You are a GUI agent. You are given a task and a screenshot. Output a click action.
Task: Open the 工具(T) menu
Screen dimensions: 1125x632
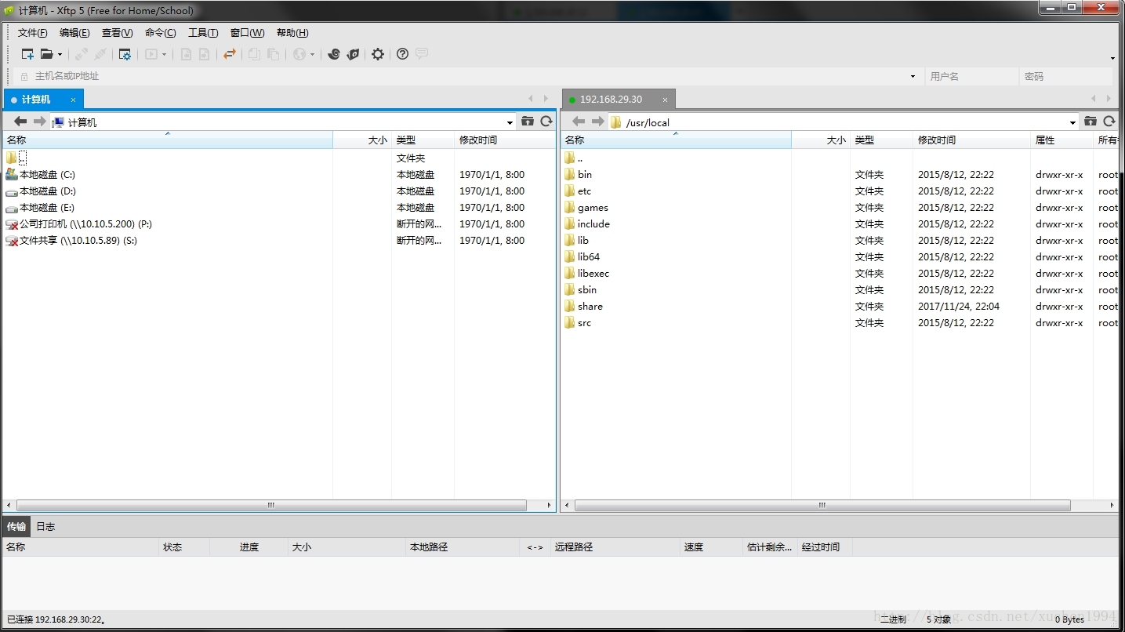[x=203, y=33]
